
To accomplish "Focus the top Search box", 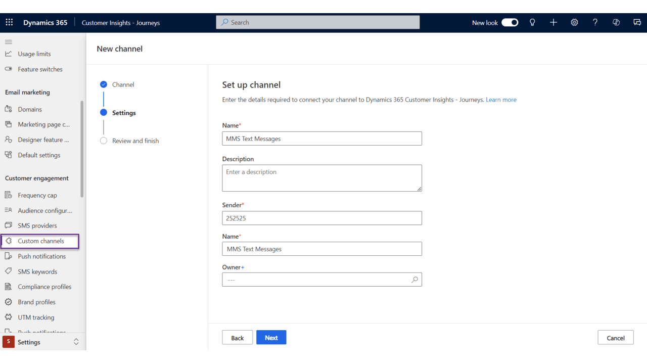I will tap(318, 22).
